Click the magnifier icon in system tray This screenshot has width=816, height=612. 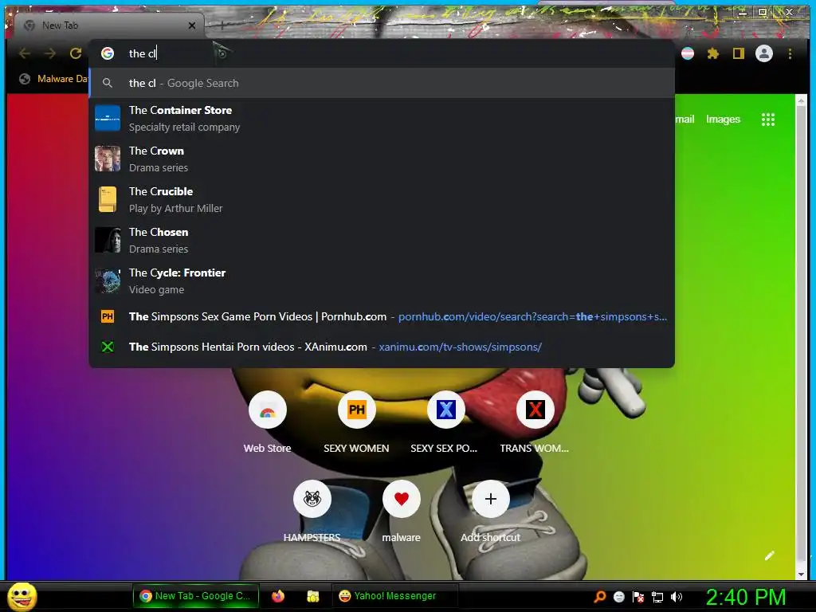point(600,596)
